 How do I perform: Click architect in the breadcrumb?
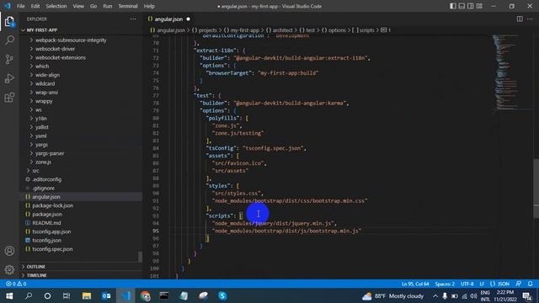pyautogui.click(x=282, y=30)
